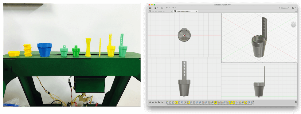The width and height of the screenshot is (301, 114).
Task: Select the seeds extruder v7 tab
Action: point(186,11)
